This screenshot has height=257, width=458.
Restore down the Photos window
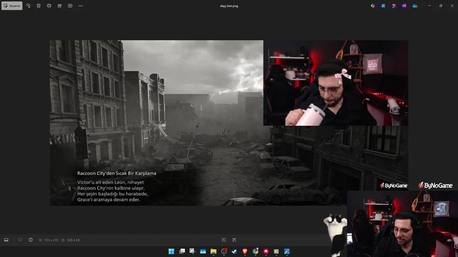tap(440, 6)
